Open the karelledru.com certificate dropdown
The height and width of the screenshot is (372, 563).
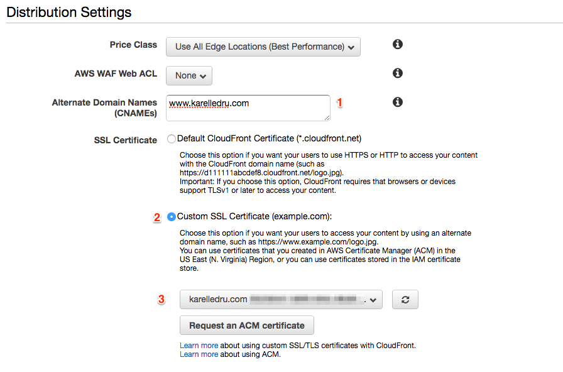coord(281,300)
